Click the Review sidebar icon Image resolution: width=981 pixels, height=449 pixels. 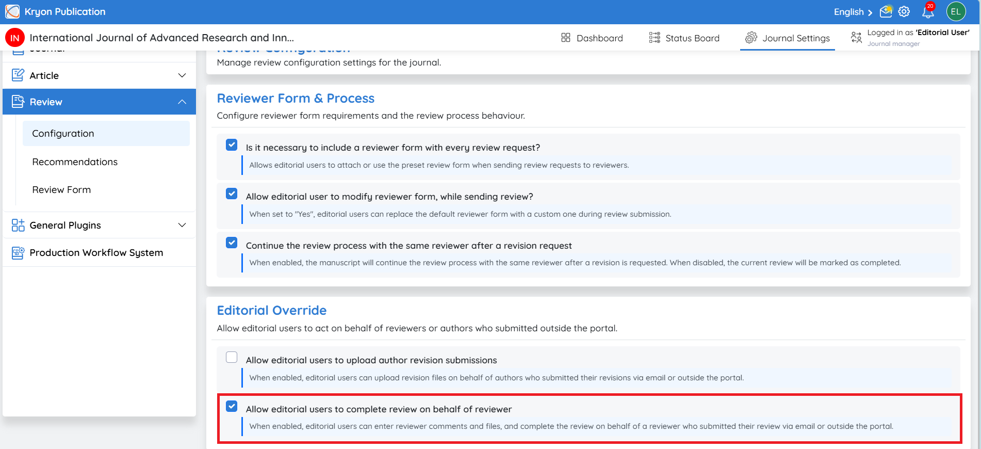[18, 102]
